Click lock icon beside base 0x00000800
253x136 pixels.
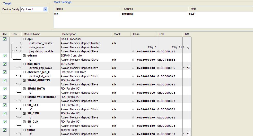coord(133,51)
